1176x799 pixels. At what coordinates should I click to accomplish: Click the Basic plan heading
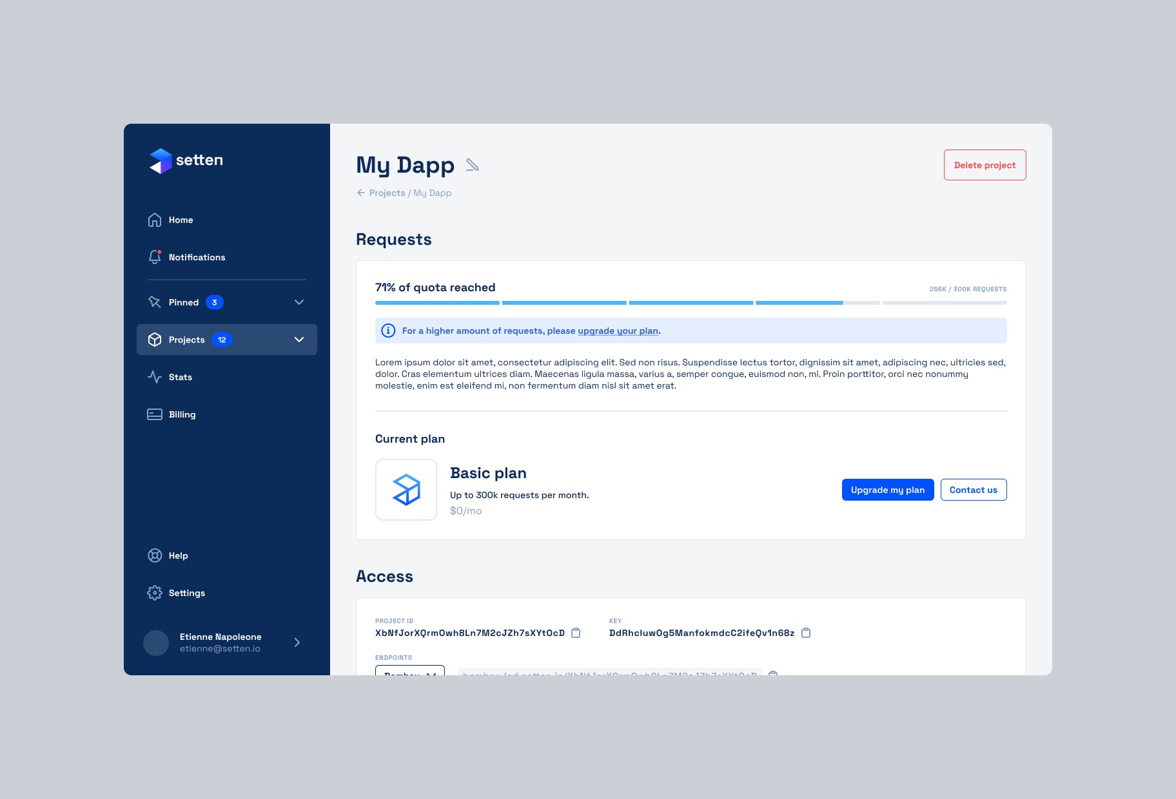[488, 473]
